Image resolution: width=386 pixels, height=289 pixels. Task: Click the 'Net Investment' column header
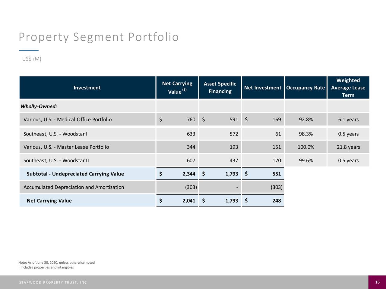(263, 88)
